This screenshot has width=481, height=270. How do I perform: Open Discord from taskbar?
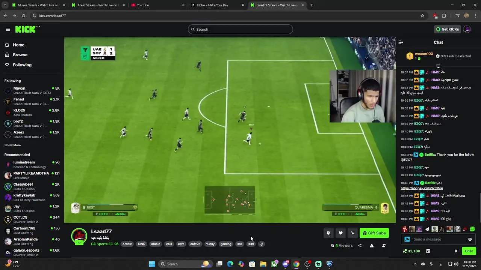285,264
